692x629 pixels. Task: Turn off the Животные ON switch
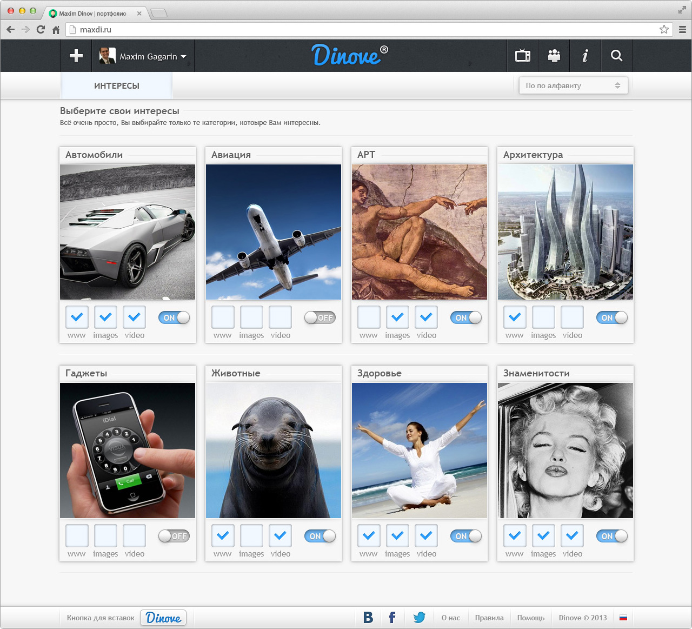point(320,536)
